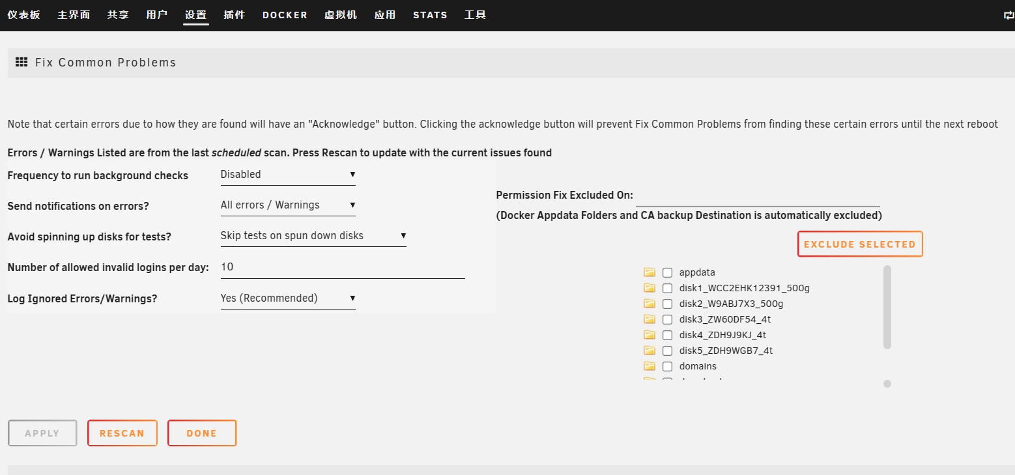Viewport: 1015px width, 475px height.
Task: Open the background checks frequency dropdown
Action: [287, 175]
